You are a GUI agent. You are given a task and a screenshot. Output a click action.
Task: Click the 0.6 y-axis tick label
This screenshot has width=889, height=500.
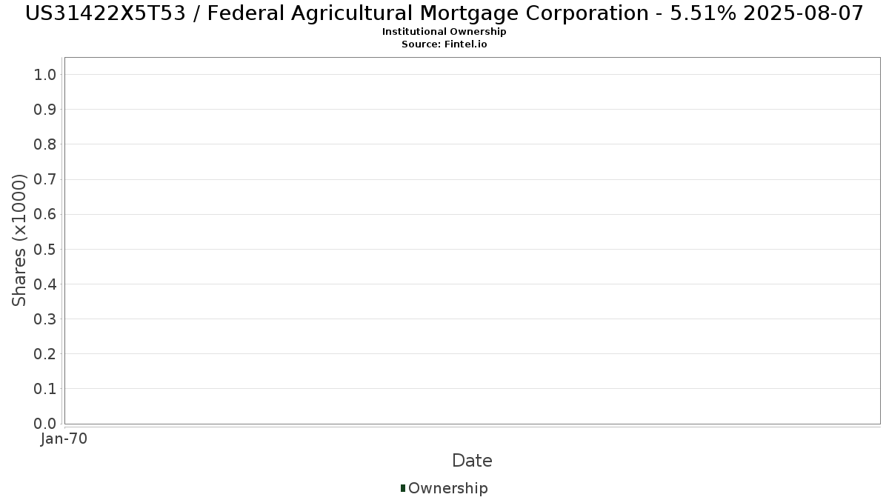[x=45, y=214]
